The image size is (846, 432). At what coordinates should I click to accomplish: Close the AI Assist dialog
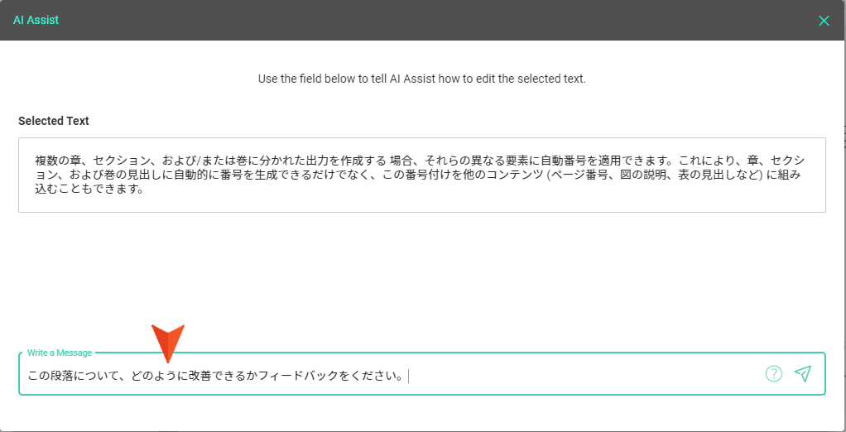click(824, 21)
